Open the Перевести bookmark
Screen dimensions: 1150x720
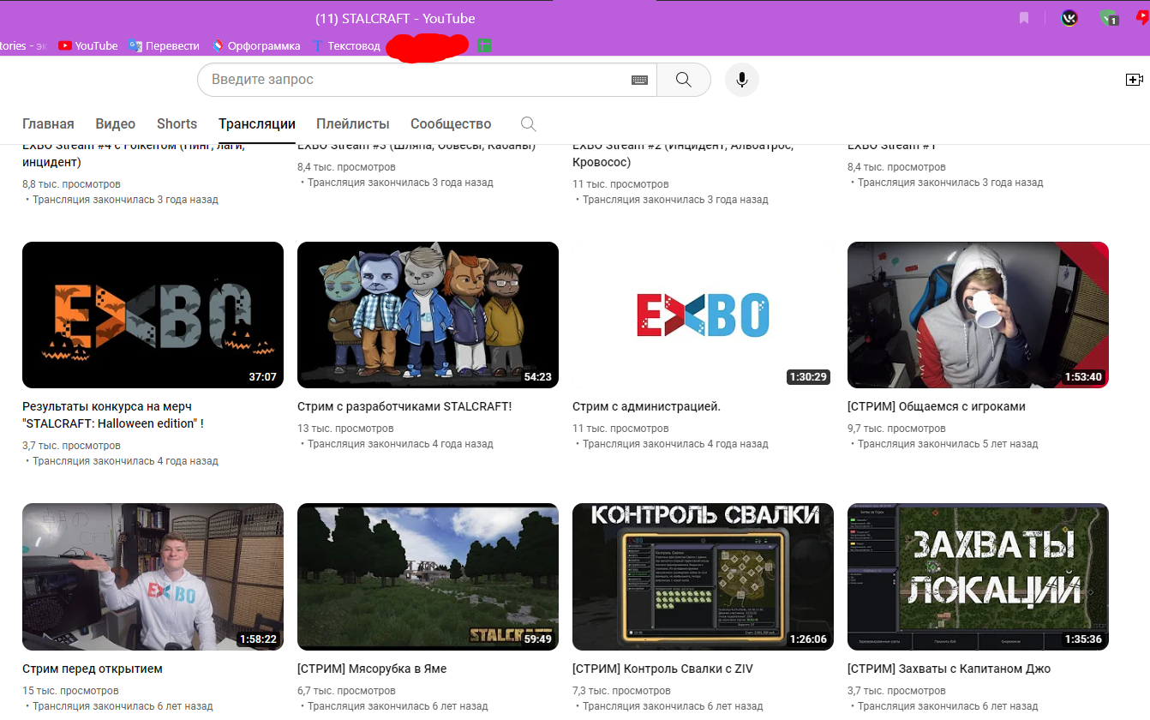tap(164, 45)
